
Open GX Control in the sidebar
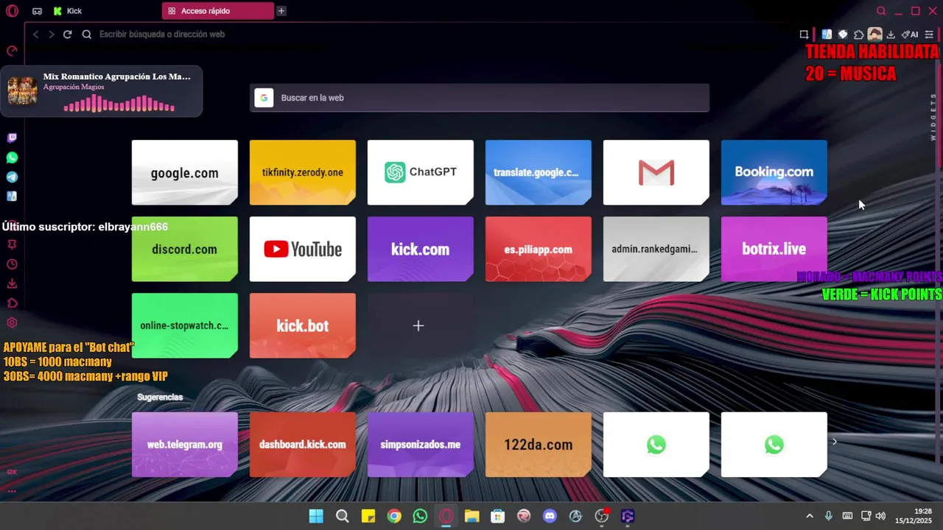click(x=12, y=51)
